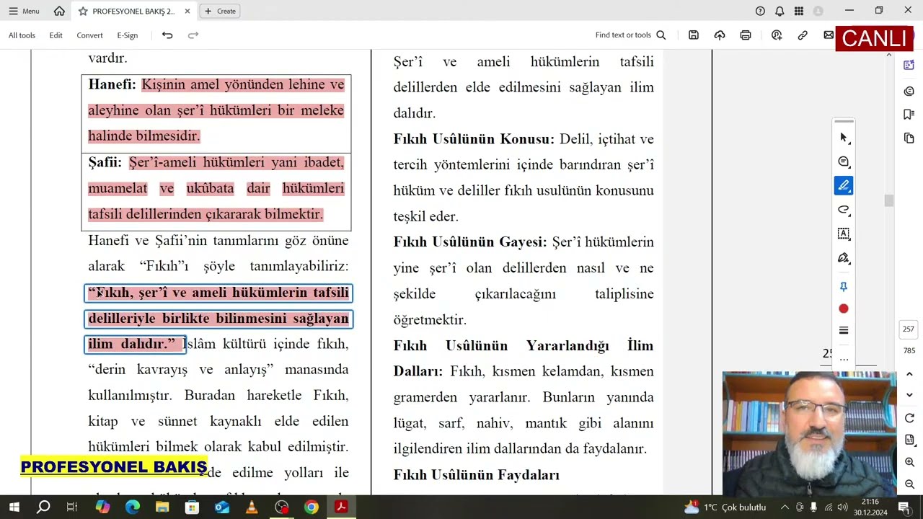
Task: Open the red highlight color swatch
Action: tap(844, 309)
